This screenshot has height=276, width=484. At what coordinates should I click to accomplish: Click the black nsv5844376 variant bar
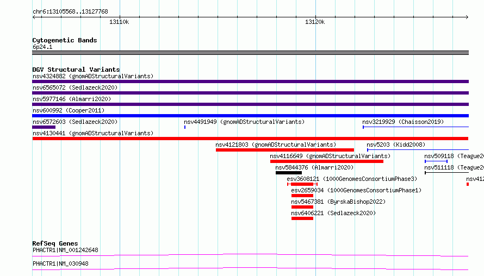point(289,173)
